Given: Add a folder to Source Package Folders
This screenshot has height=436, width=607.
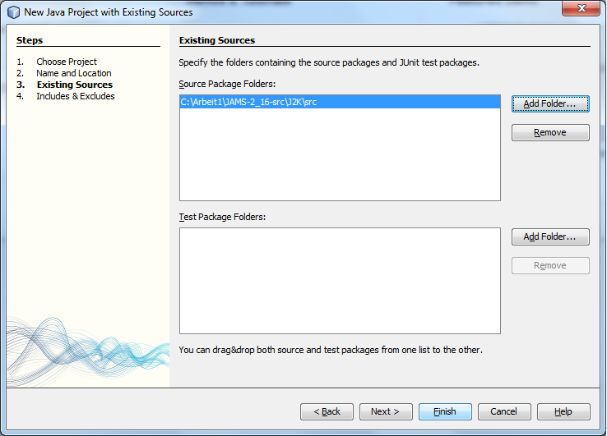Looking at the screenshot, I should (x=550, y=103).
